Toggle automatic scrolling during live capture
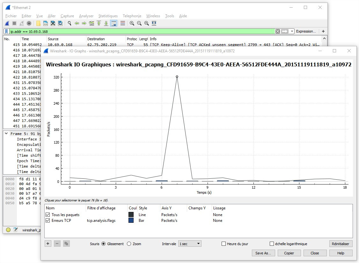Viewport: 359px width, 263px height. (114, 23)
